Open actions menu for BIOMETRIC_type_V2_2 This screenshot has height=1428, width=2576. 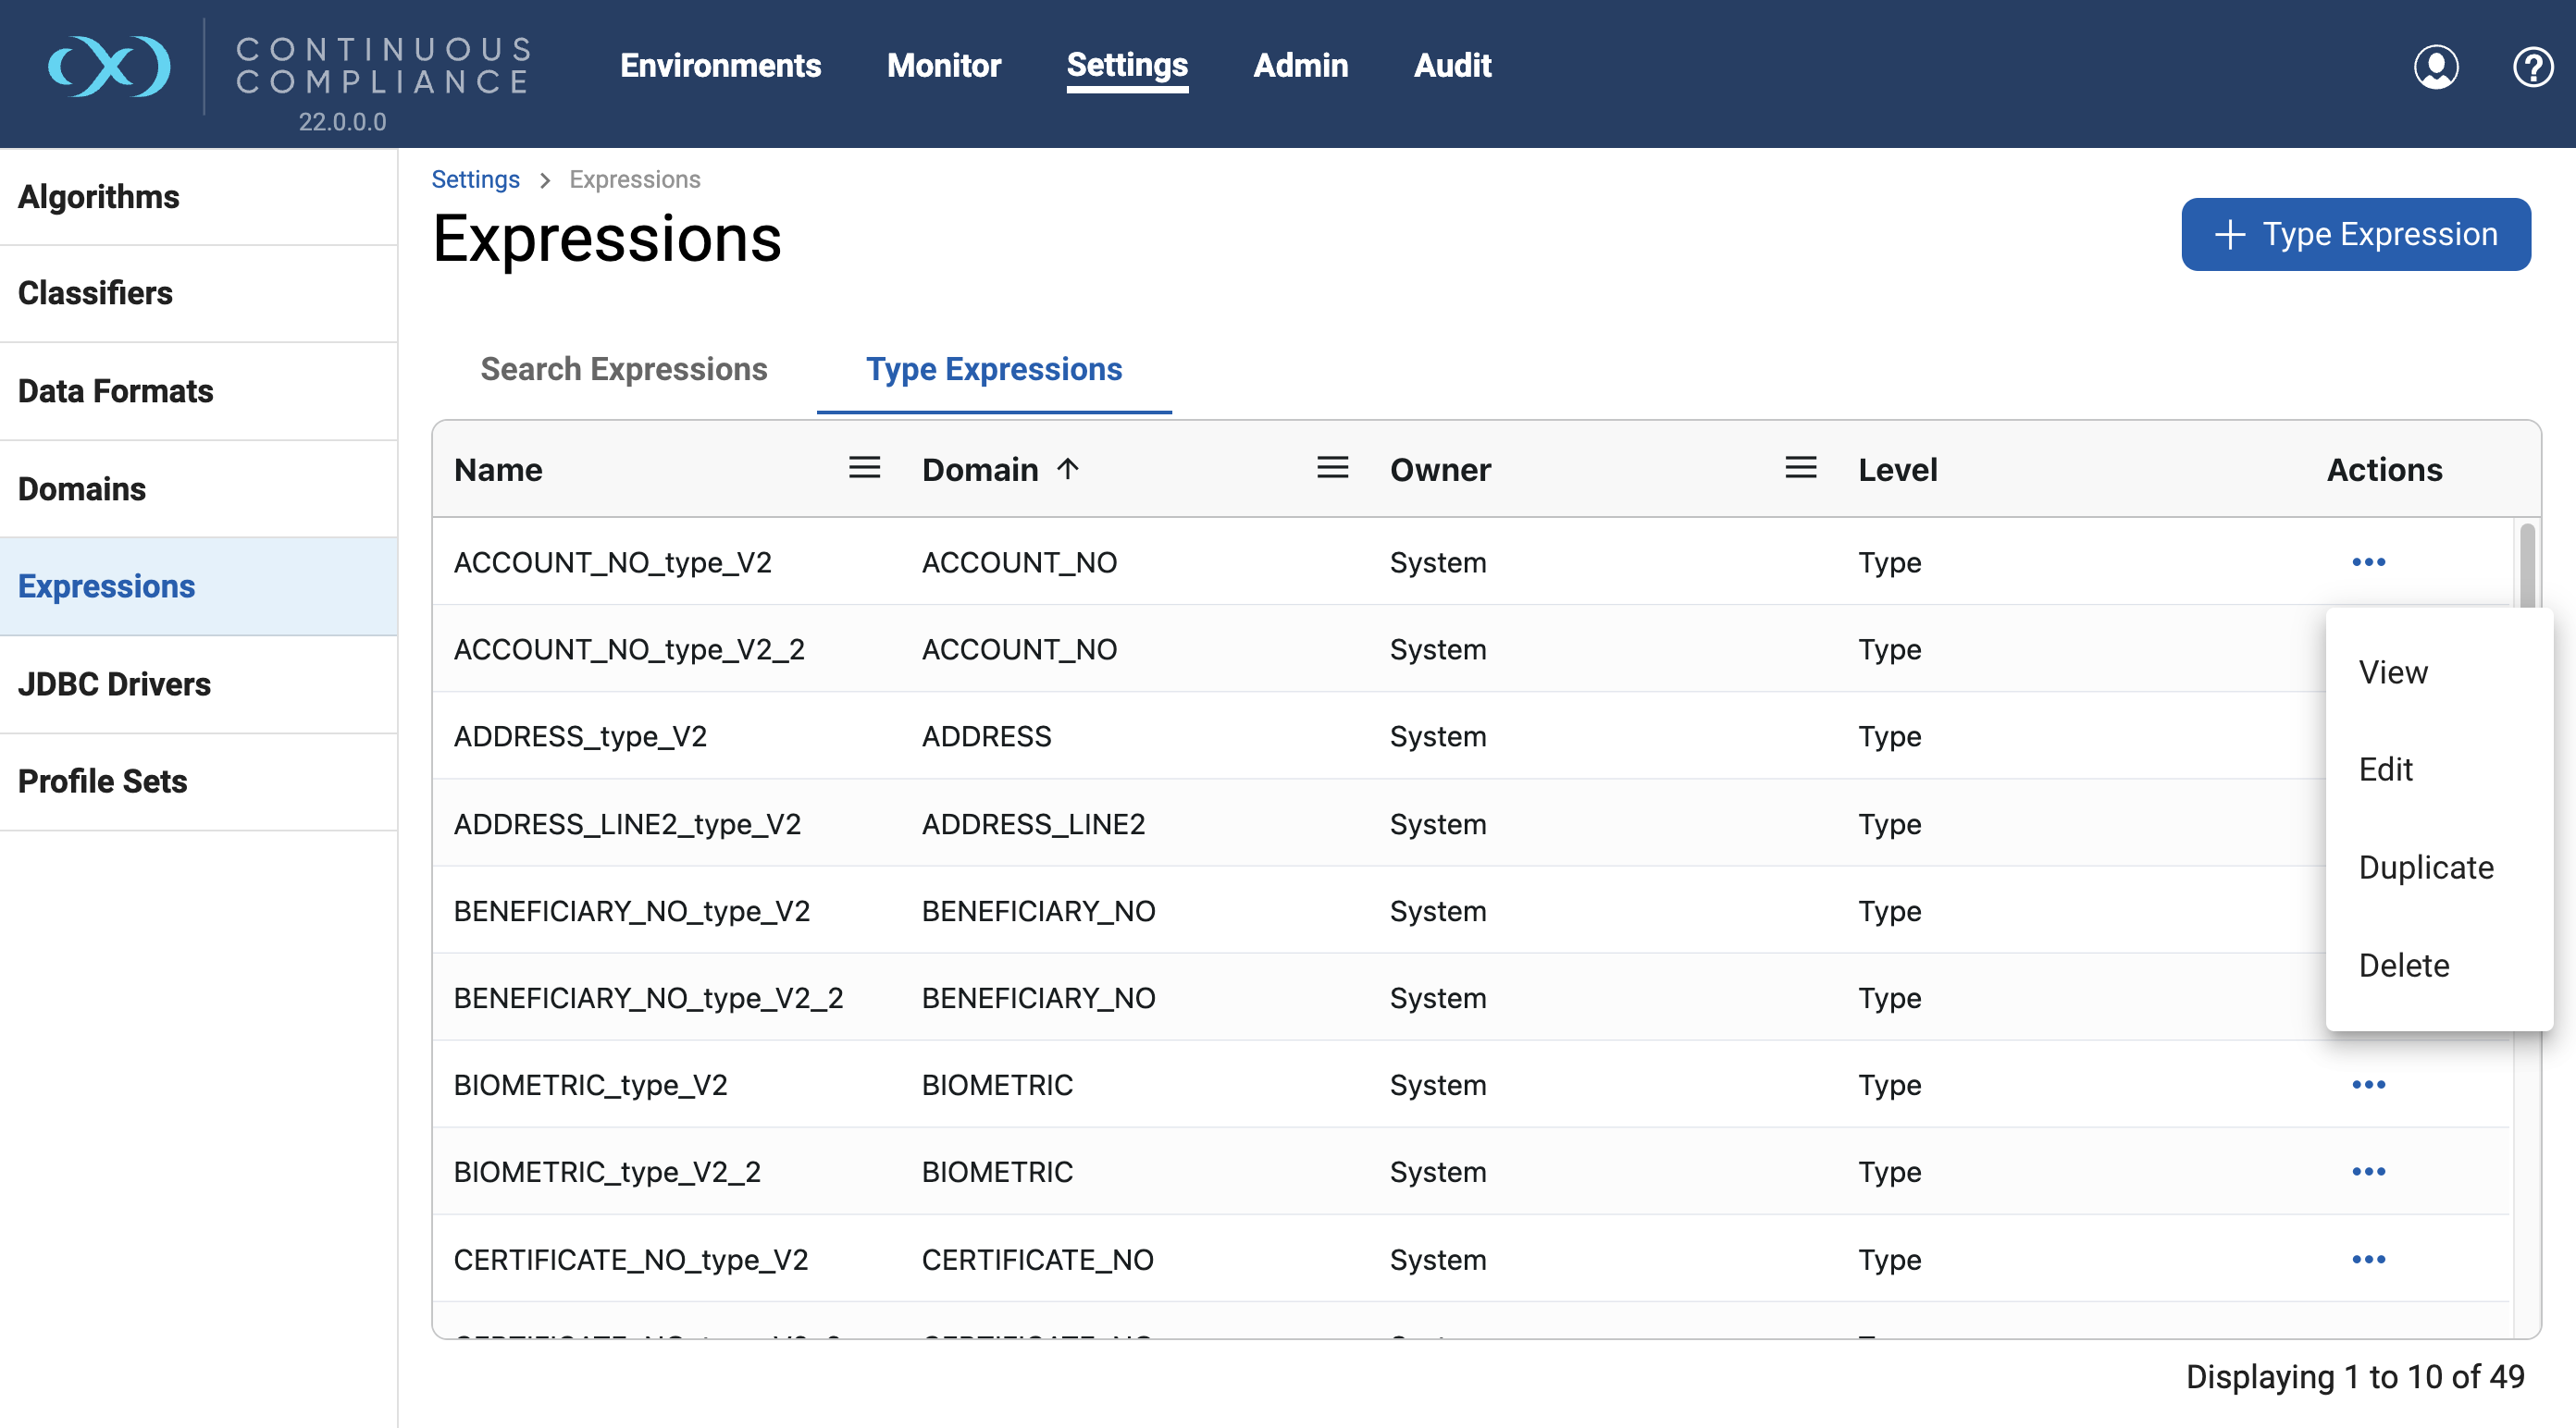pyautogui.click(x=2368, y=1171)
